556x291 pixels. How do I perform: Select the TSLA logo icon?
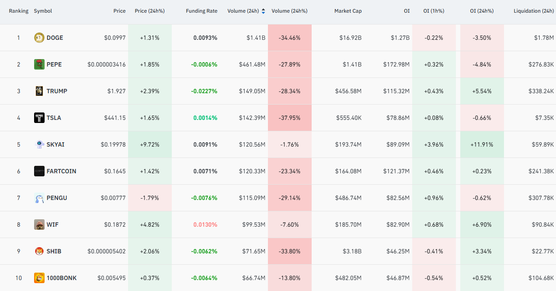pos(39,118)
